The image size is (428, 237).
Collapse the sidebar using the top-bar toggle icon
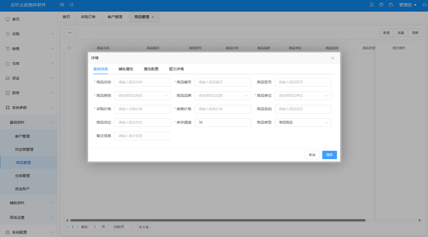point(62,5)
